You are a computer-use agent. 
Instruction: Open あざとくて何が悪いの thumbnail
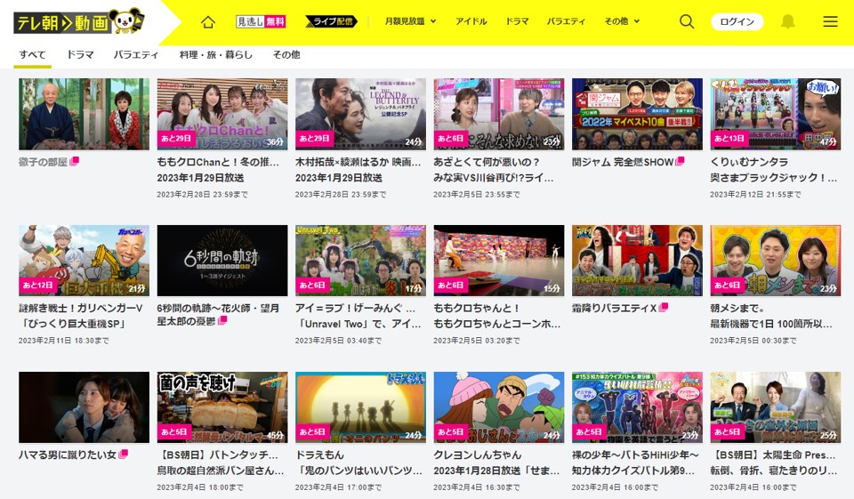[x=499, y=114]
